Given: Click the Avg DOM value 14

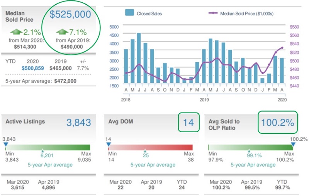Looking at the screenshot, I should pos(188,123).
